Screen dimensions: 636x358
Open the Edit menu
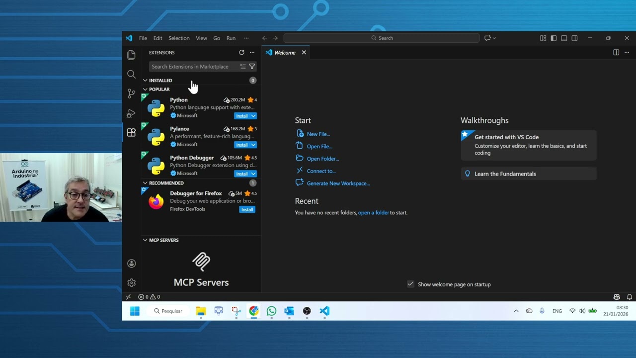pyautogui.click(x=158, y=38)
